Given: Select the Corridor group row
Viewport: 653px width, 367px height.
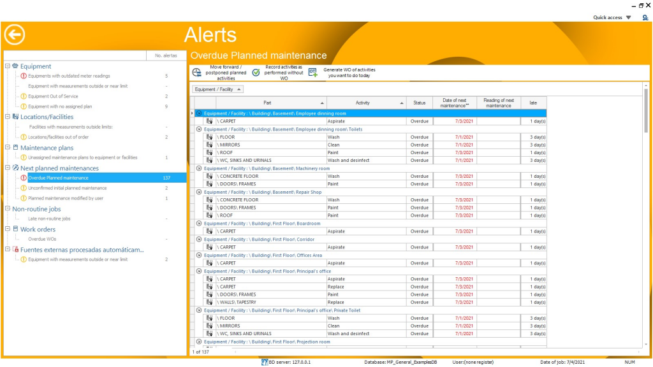Looking at the screenshot, I should (x=371, y=240).
